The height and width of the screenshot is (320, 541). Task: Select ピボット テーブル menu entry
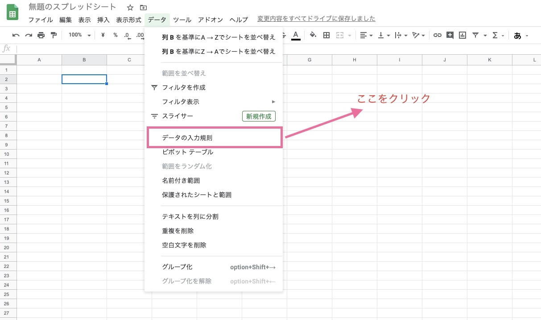188,152
